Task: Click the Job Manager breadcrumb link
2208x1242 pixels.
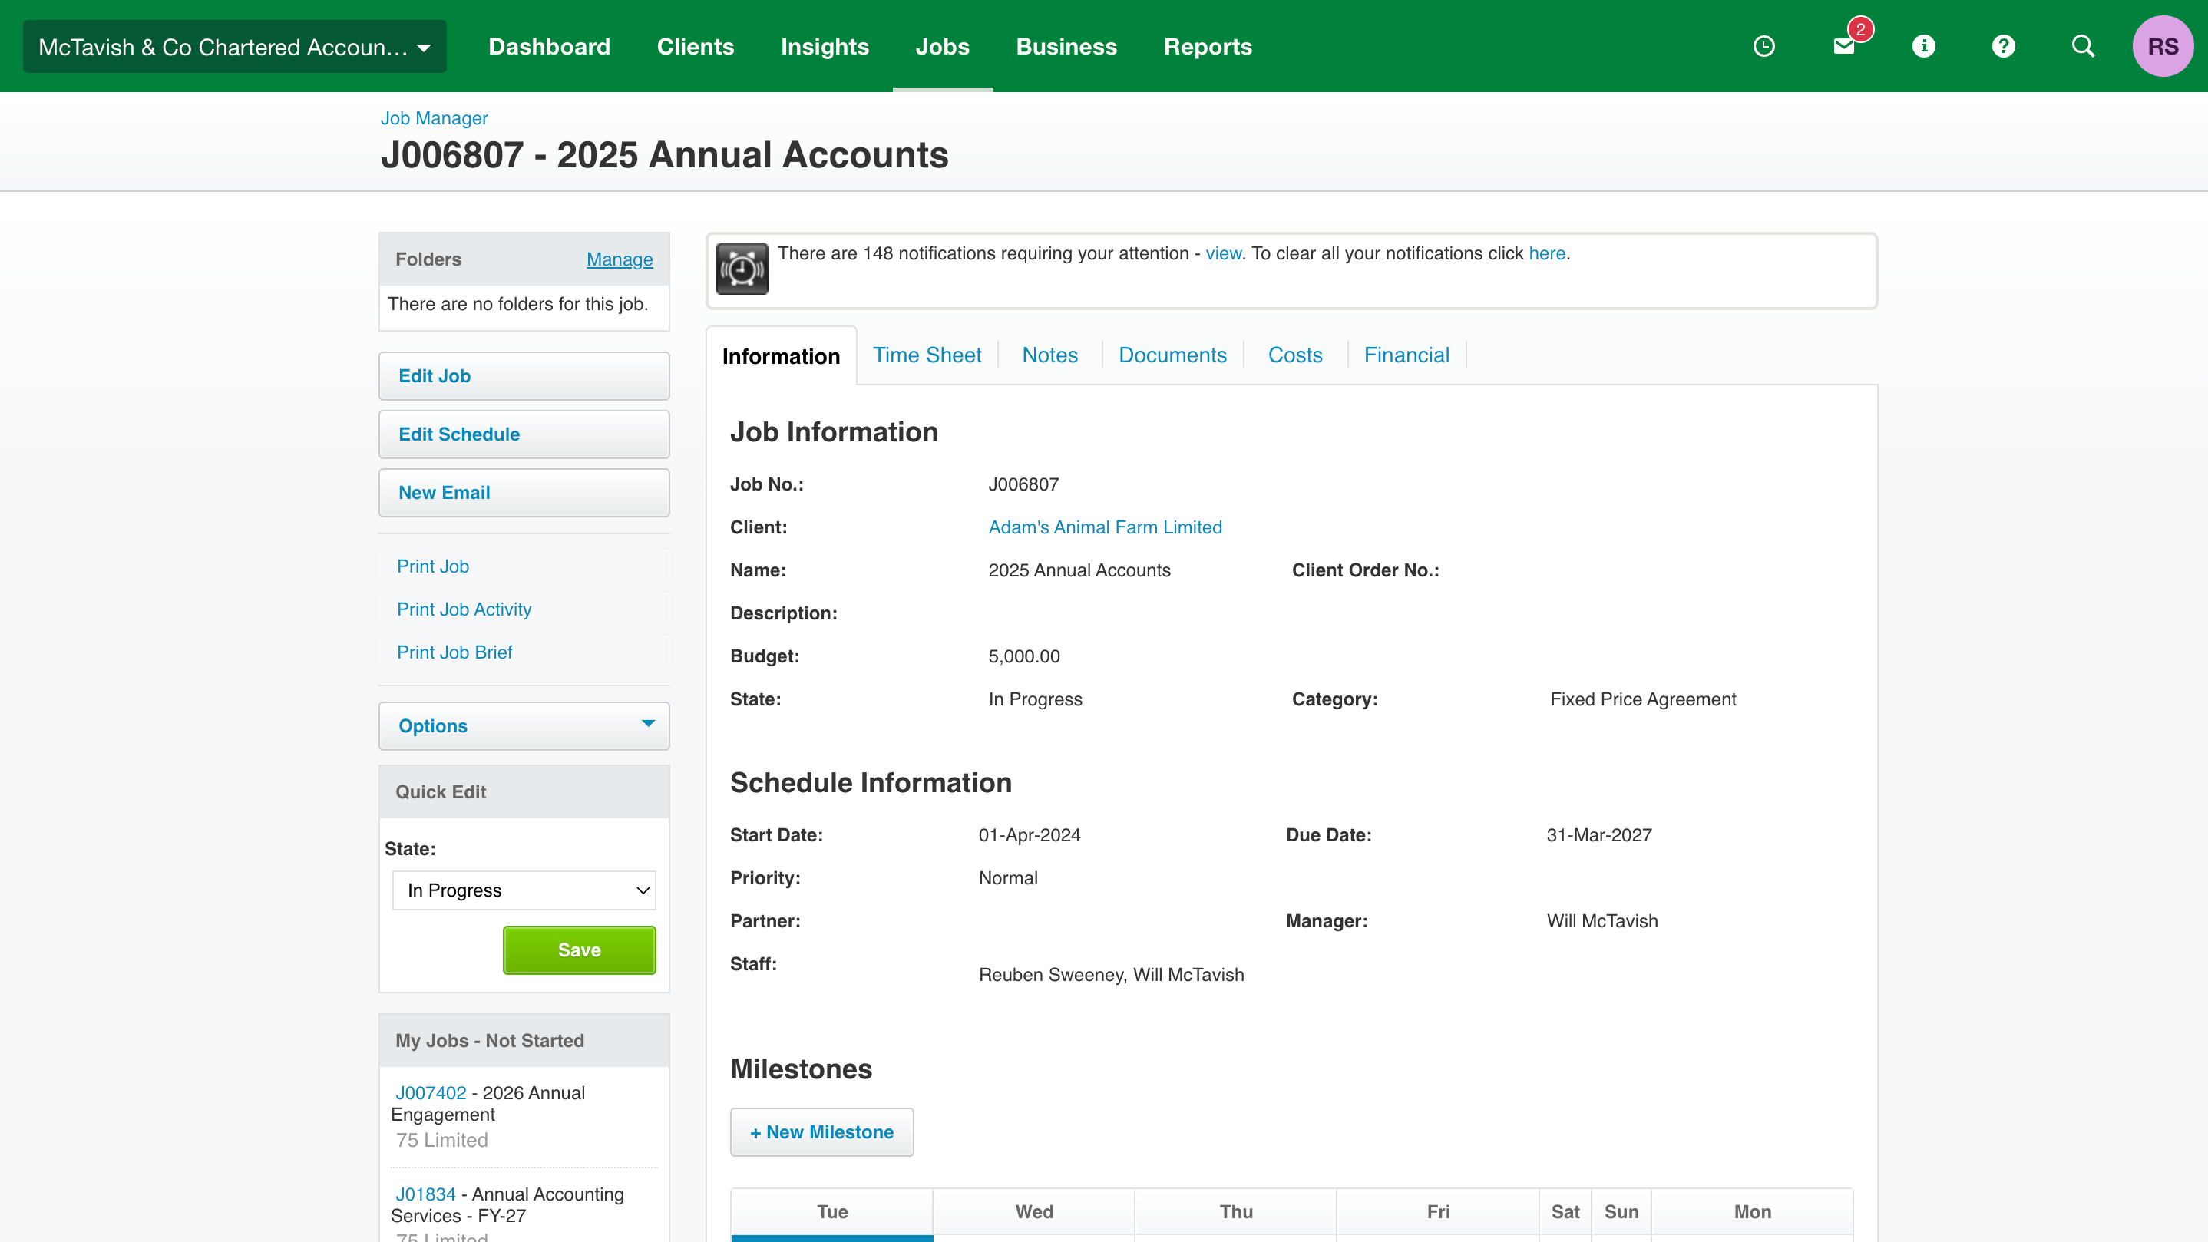Action: (x=434, y=118)
